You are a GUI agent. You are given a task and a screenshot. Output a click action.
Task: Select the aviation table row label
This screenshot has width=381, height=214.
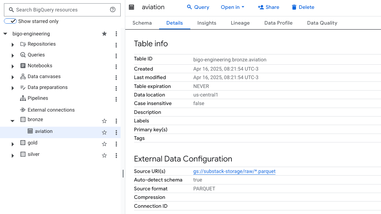[44, 131]
